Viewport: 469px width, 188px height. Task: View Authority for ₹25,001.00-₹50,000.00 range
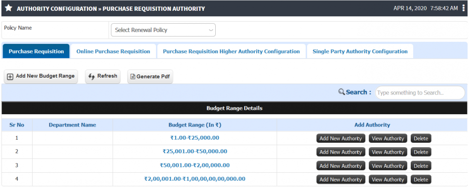click(x=388, y=152)
